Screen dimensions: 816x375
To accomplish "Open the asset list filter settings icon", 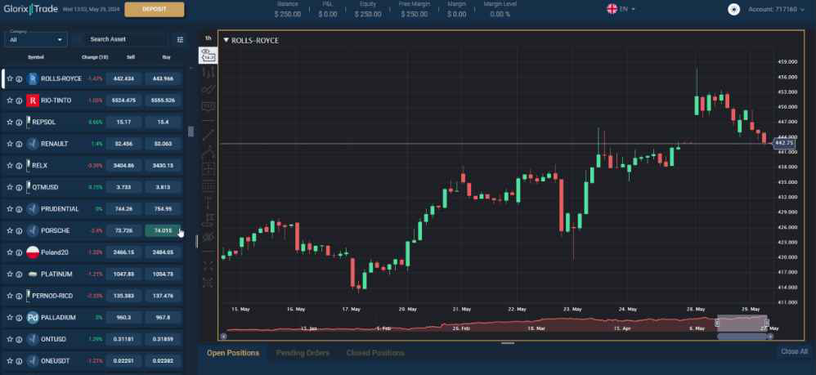I will pos(181,39).
